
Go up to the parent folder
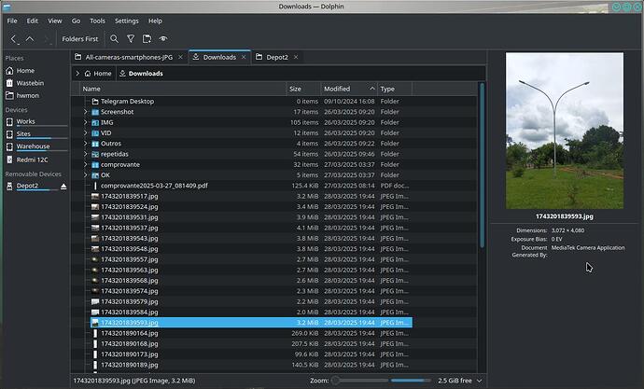tap(30, 39)
